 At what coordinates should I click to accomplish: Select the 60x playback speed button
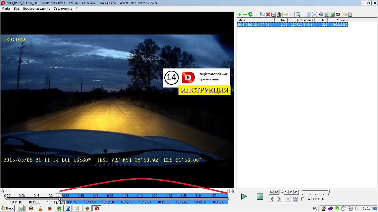tap(296, 192)
